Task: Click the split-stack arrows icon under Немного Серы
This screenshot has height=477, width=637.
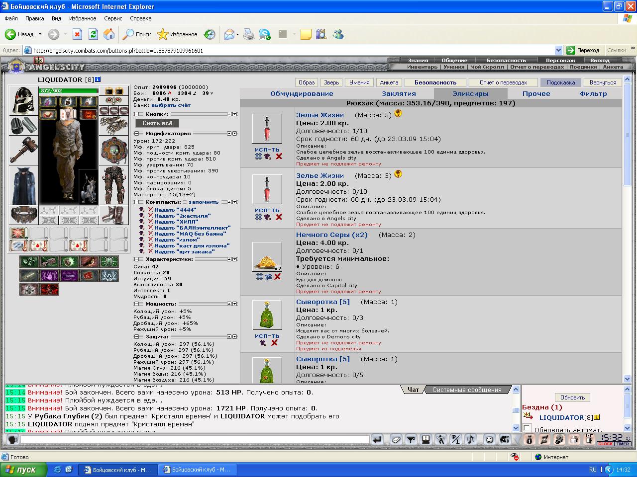Action: tap(268, 277)
